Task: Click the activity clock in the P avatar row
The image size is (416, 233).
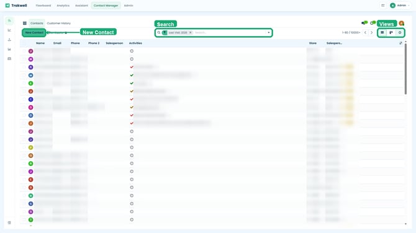Action: 132,147
